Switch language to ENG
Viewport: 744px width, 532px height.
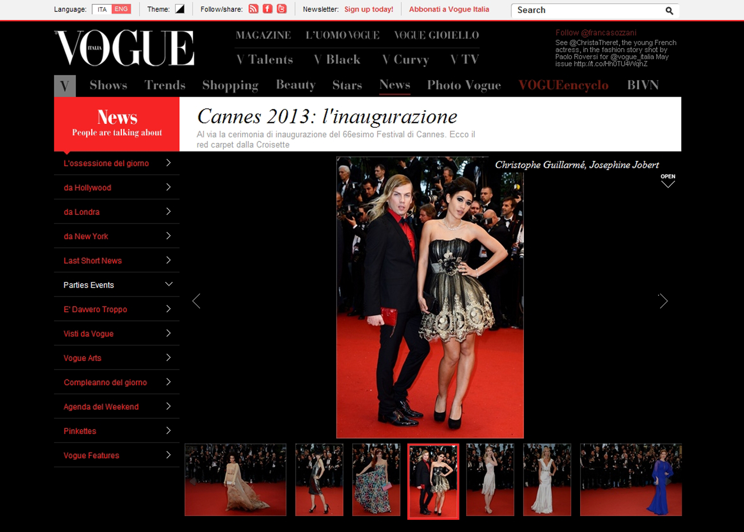coord(121,9)
